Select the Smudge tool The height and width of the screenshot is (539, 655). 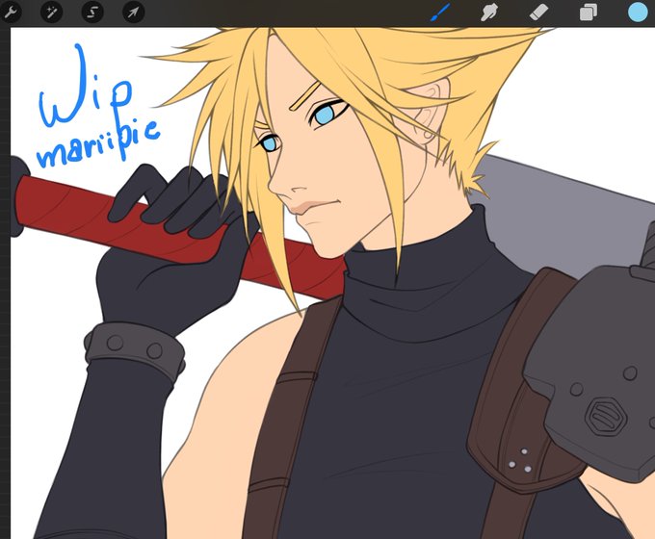(489, 13)
